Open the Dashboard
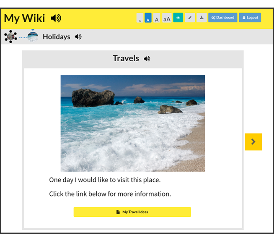The image size is (274, 241). (x=223, y=18)
